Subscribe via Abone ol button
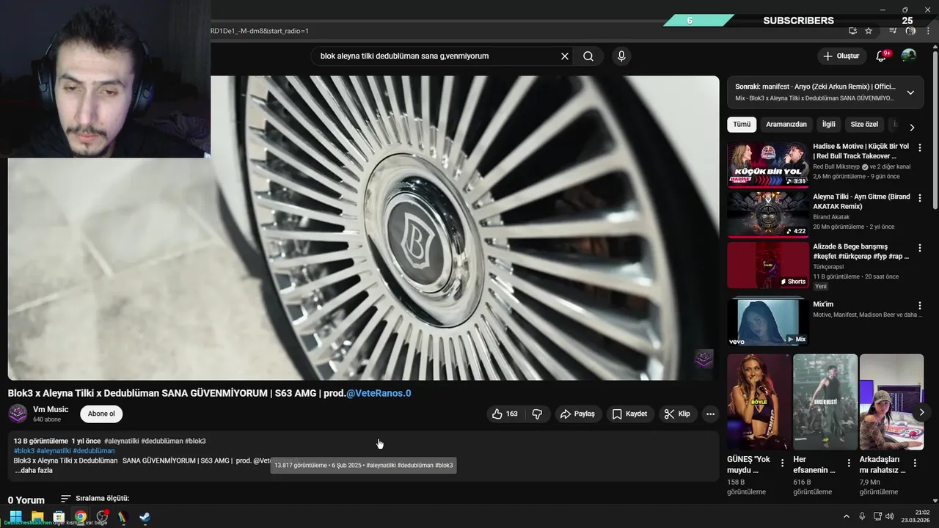Viewport: 939px width, 528px height. point(101,414)
